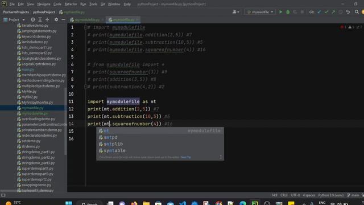This screenshot has height=205, width=364.
Task: Open the Window menu
Action: (x=114, y=4)
